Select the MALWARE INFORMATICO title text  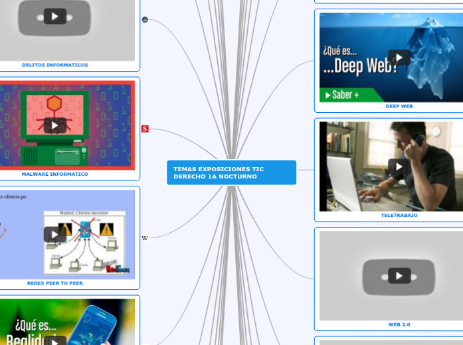[55, 174]
